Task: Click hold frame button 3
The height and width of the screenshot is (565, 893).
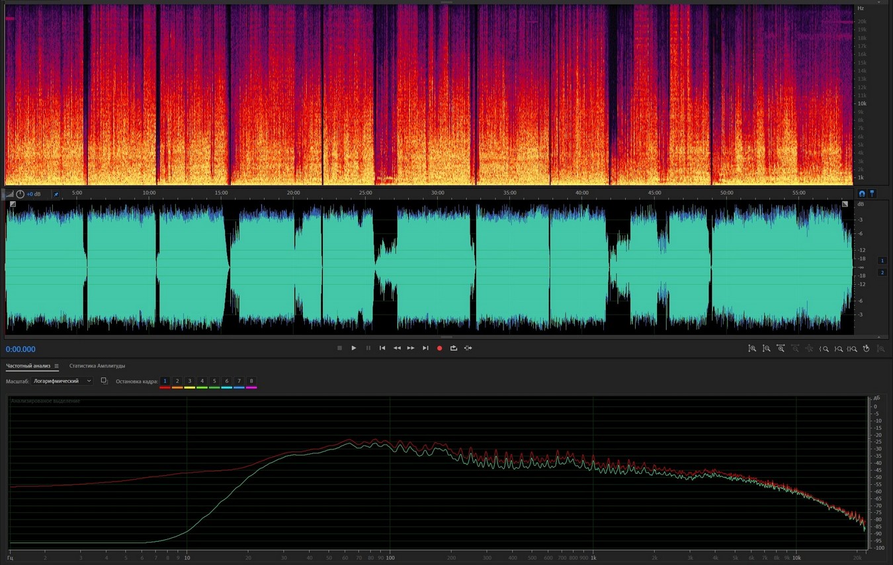Action: coord(189,381)
